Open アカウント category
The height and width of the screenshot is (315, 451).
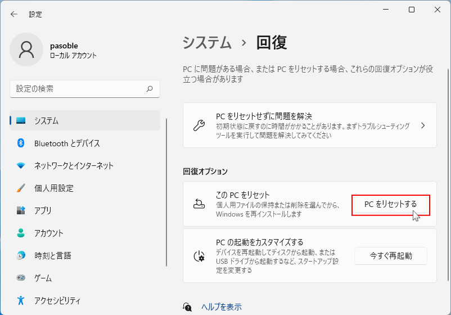[85, 233]
